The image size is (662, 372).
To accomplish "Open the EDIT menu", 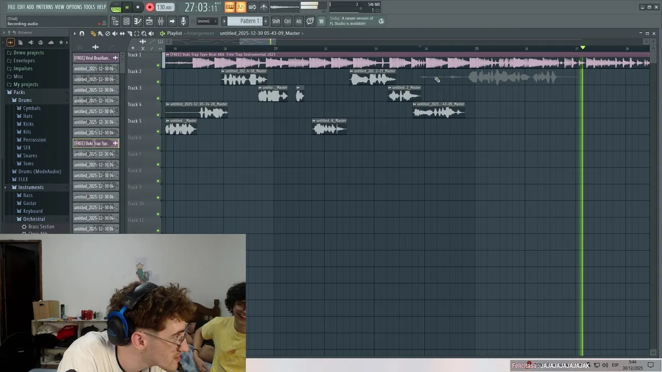I will tap(21, 7).
